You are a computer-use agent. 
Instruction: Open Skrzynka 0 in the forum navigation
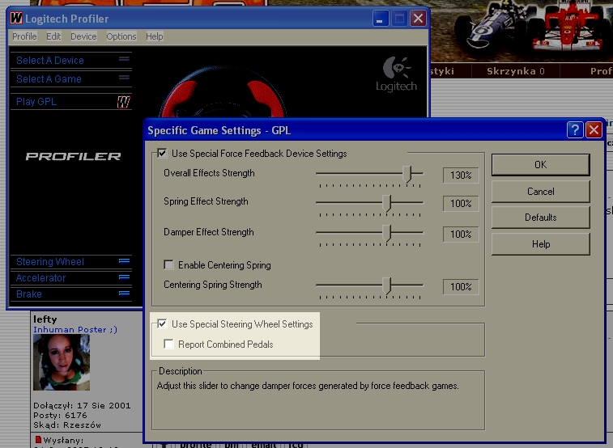click(515, 71)
